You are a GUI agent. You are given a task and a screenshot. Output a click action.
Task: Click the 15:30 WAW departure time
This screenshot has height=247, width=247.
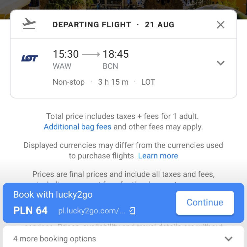click(x=66, y=59)
